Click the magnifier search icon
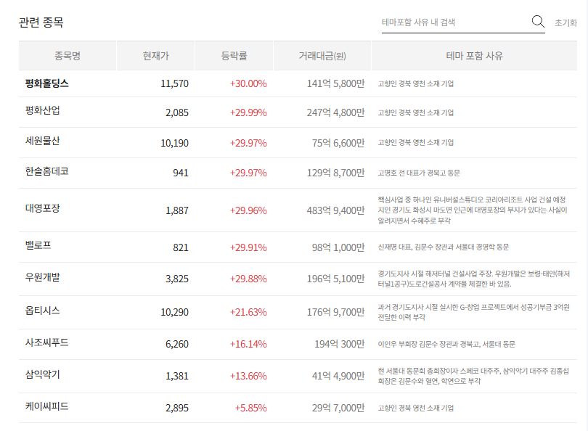This screenshot has height=431, width=588. [x=538, y=21]
